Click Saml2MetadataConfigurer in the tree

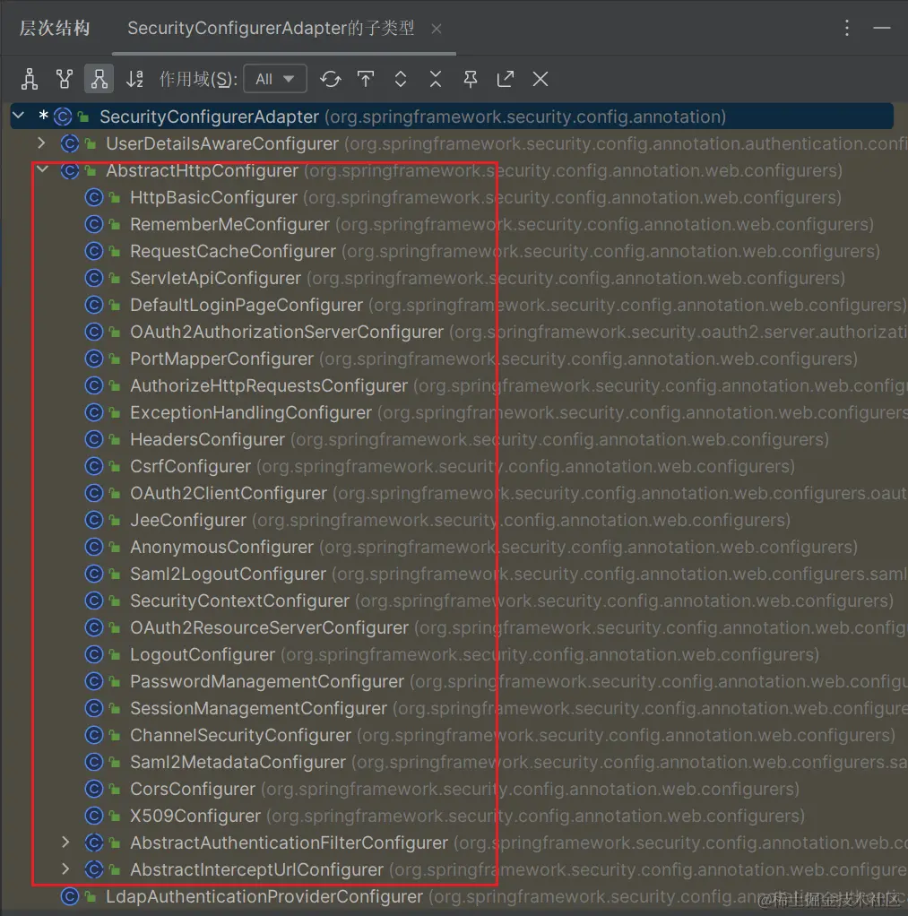coord(238,762)
